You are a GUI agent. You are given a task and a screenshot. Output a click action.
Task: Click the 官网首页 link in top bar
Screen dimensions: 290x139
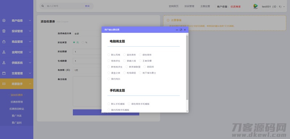coord(174,6)
